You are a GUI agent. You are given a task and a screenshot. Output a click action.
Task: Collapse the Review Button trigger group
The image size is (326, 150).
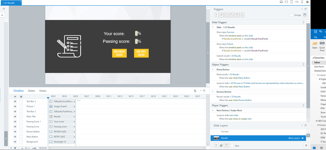click(x=213, y=92)
